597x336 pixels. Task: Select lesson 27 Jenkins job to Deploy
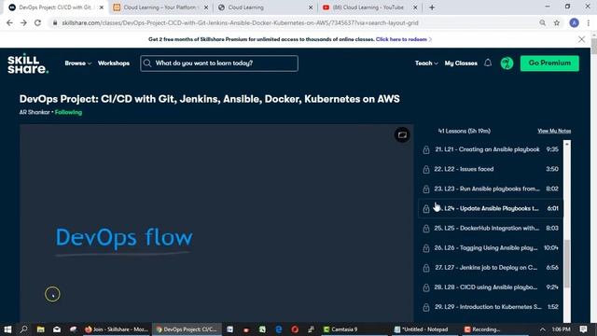click(491, 268)
